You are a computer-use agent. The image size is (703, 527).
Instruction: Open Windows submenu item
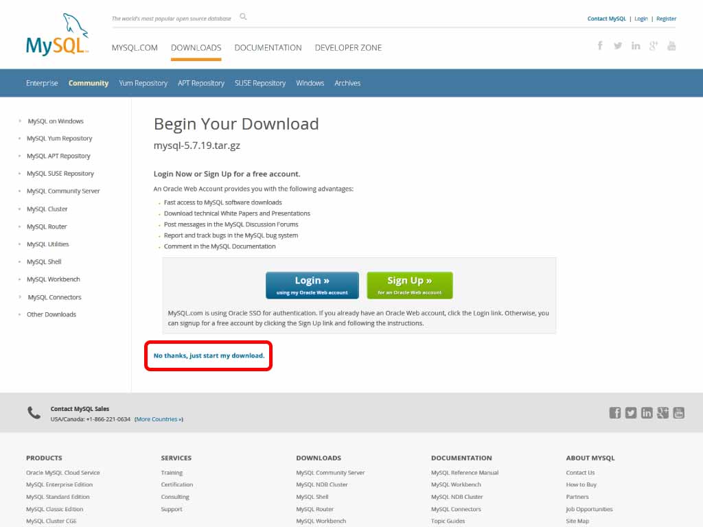310,83
